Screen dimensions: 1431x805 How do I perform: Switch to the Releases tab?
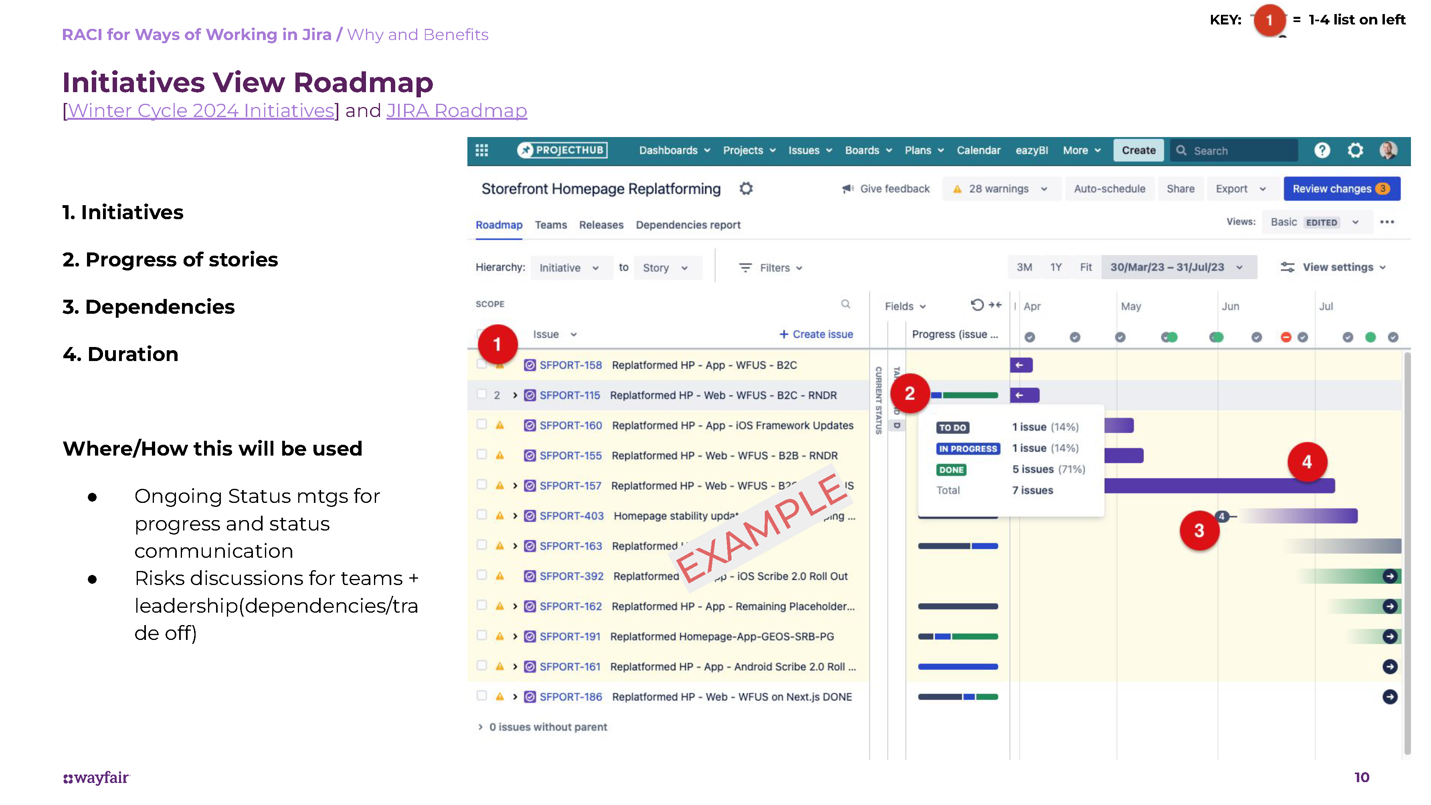pyautogui.click(x=601, y=225)
